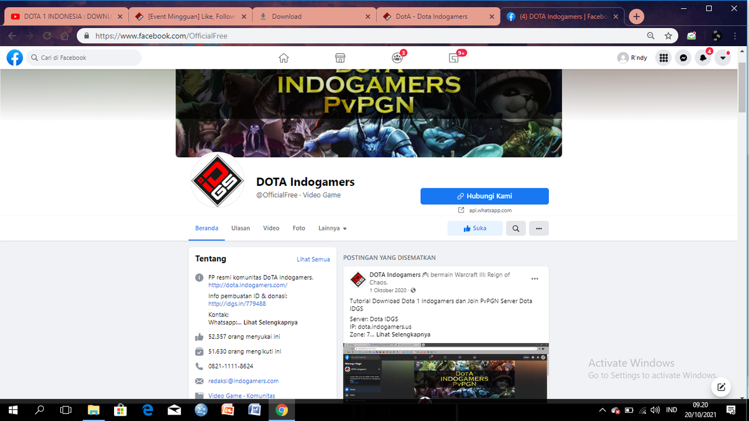
Task: Open Microsoft Store from taskbar
Action: 121,410
